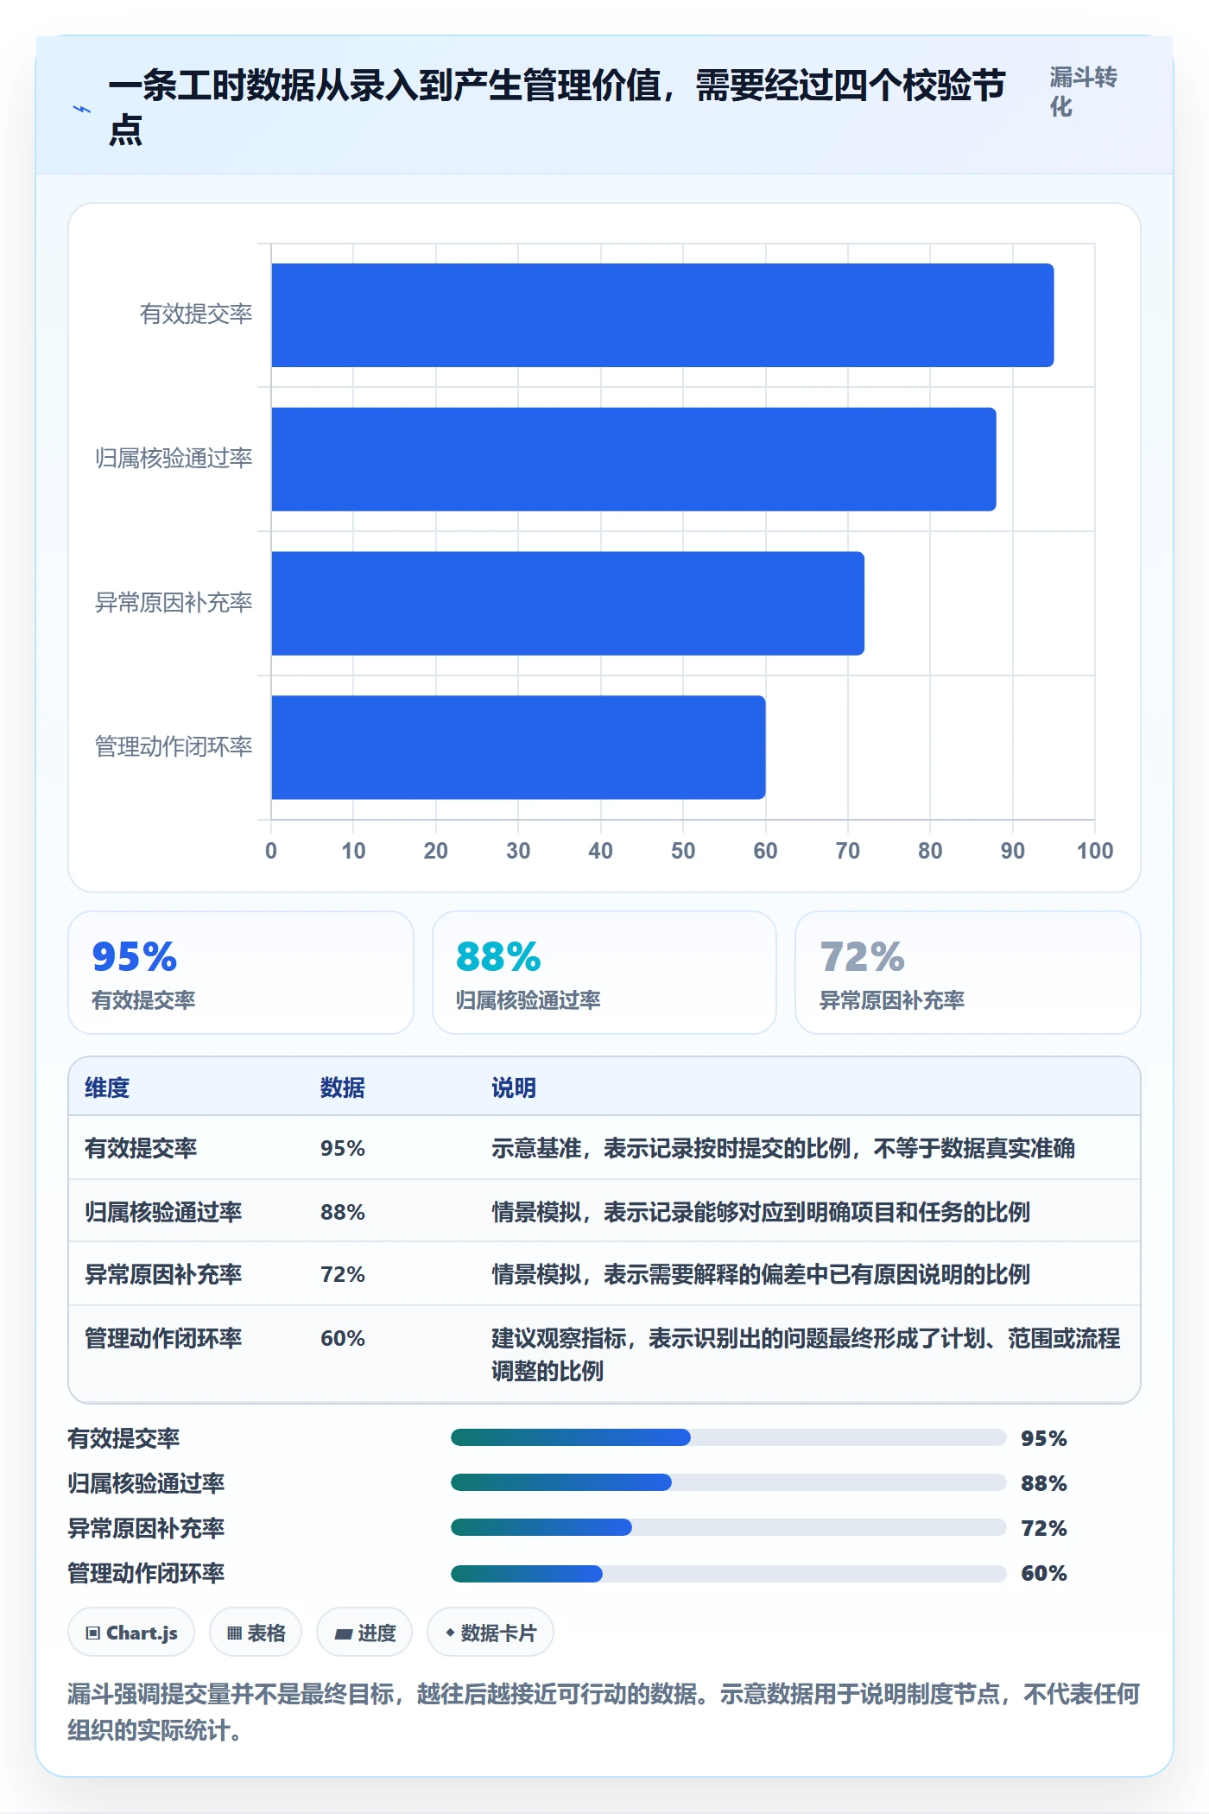Image resolution: width=1209 pixels, height=1814 pixels.
Task: Select the 进度 chip
Action: [364, 1632]
